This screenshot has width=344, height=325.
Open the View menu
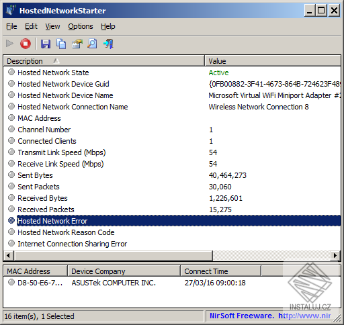[52, 26]
